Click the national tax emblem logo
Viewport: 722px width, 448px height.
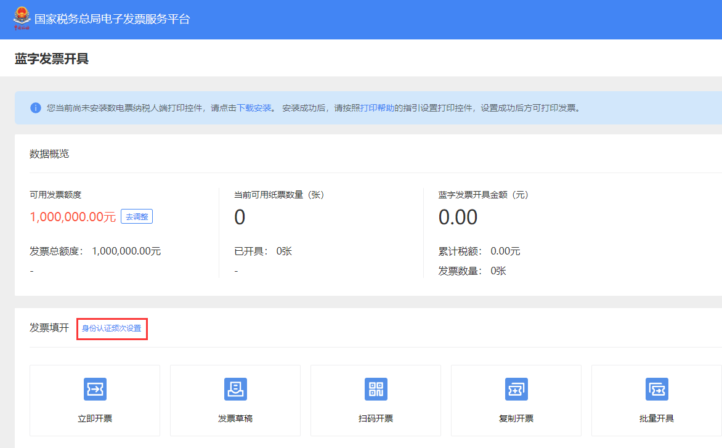[22, 18]
